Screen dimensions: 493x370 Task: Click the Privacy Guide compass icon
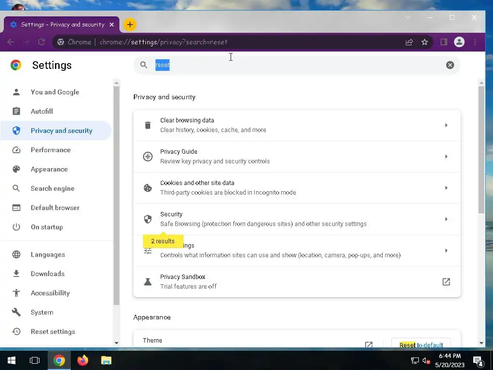pos(147,157)
